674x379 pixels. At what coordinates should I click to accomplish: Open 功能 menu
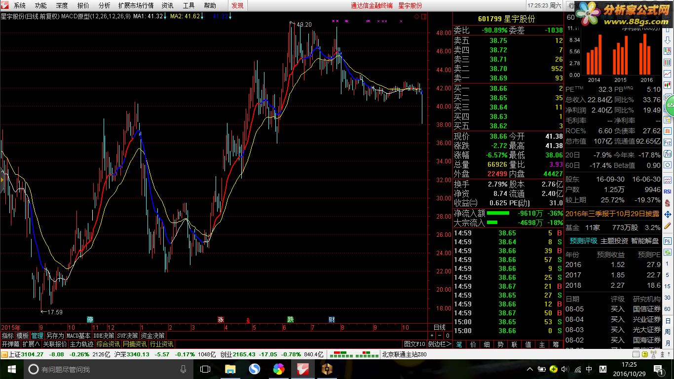tap(41, 5)
